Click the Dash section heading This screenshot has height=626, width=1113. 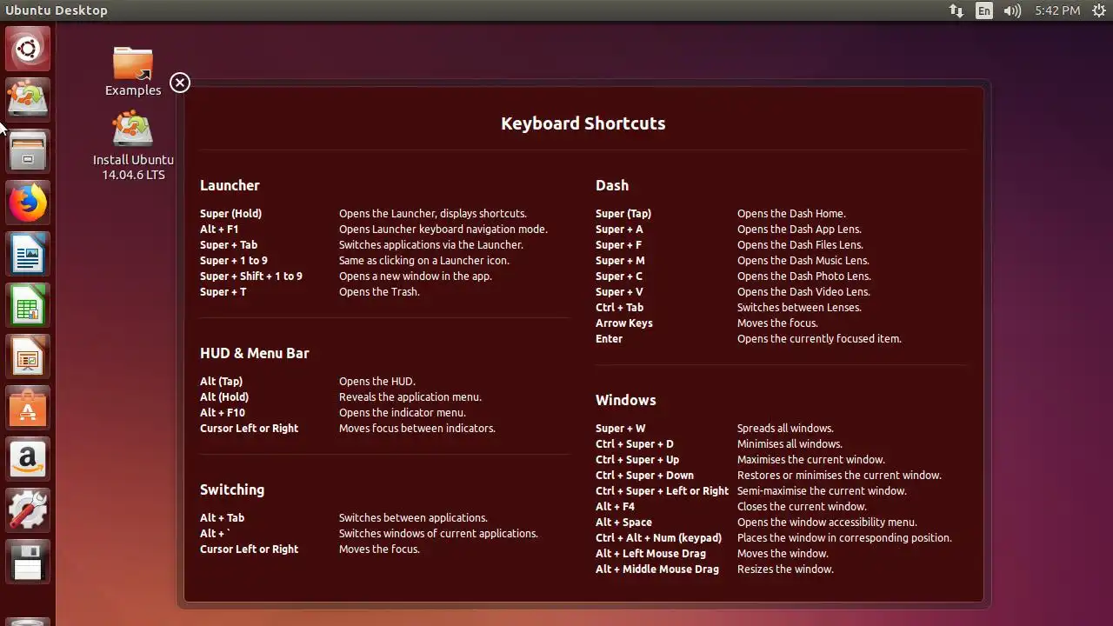tap(612, 185)
